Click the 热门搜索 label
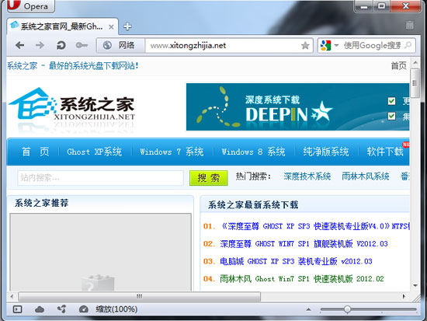This screenshot has height=321, width=427. (253, 176)
